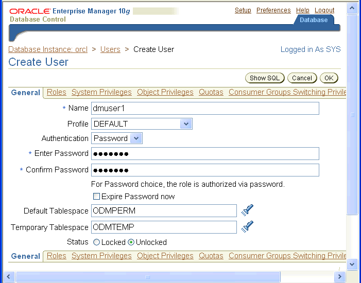Select the Unlocked status radio button
The height and width of the screenshot is (283, 361).
coord(131,242)
